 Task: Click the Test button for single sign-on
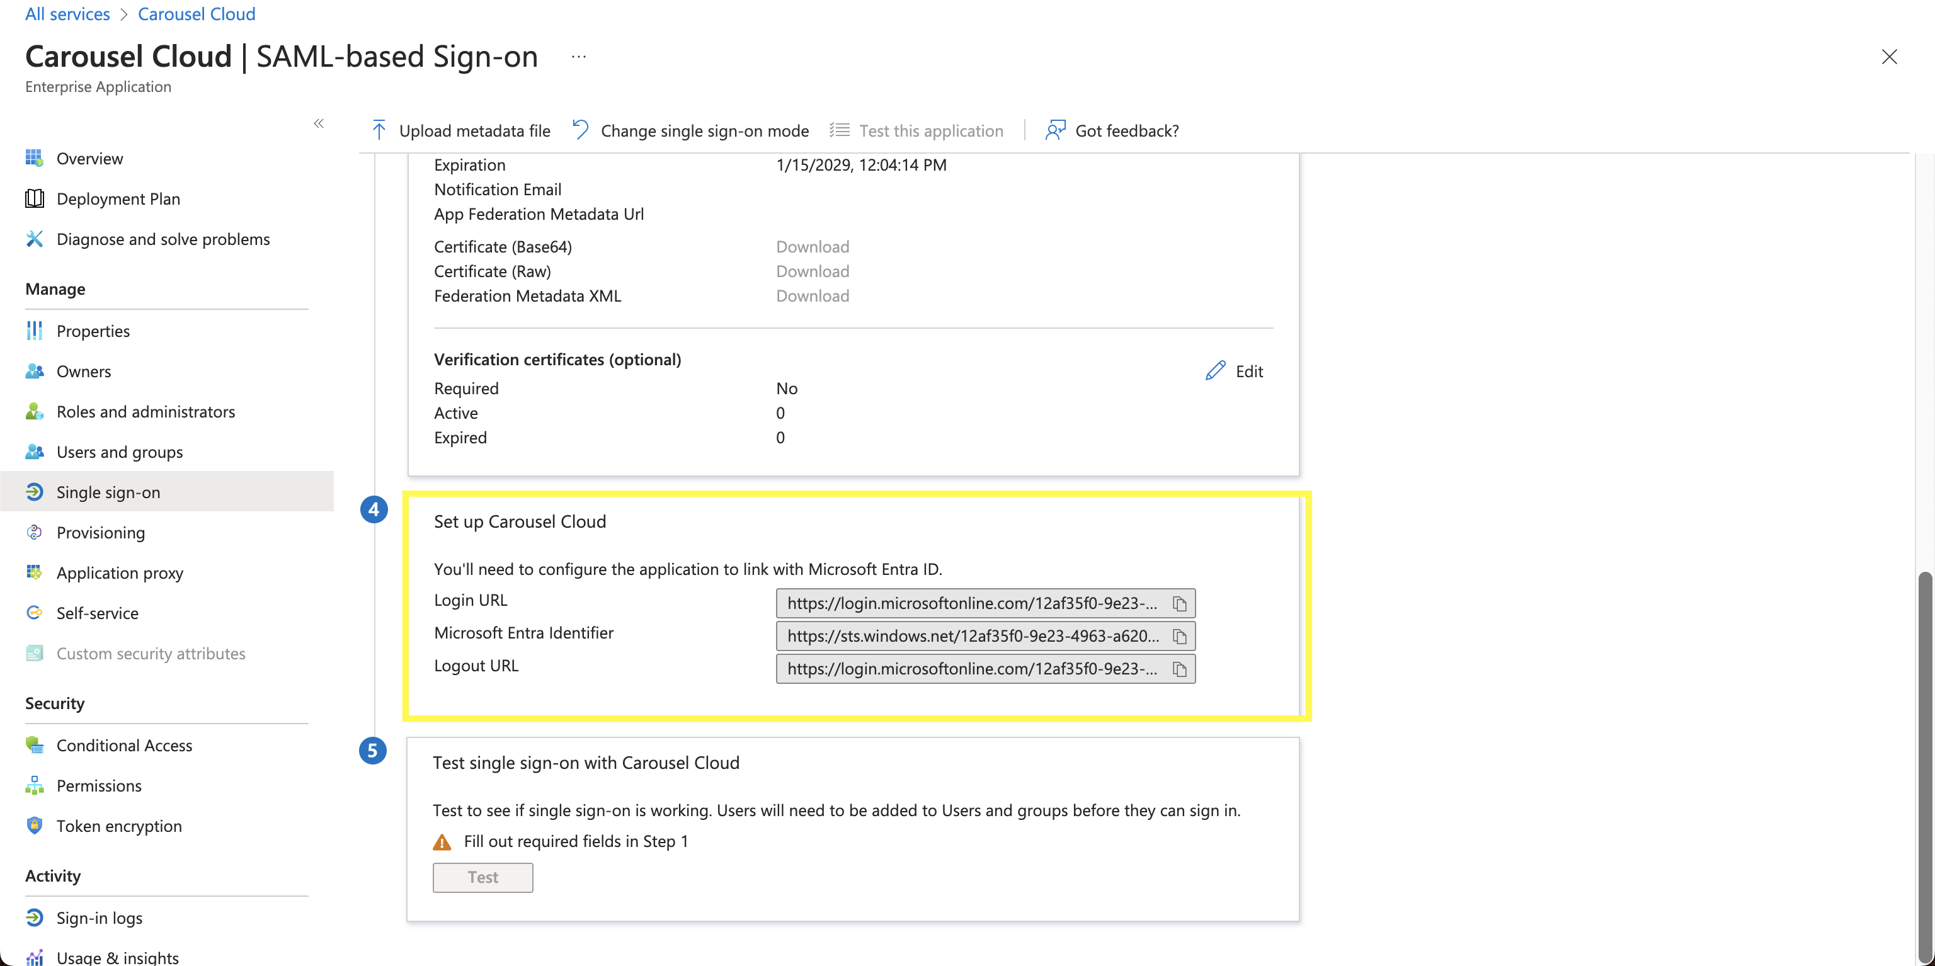point(482,877)
